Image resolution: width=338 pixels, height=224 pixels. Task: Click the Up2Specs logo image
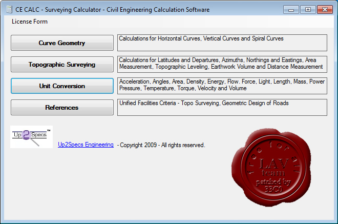coord(31,137)
